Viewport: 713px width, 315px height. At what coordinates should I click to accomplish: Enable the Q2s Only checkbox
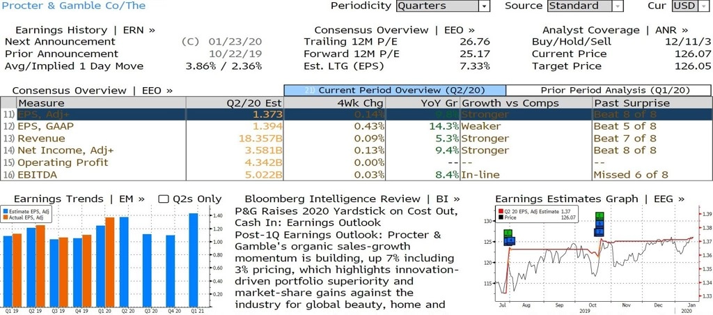[163, 199]
